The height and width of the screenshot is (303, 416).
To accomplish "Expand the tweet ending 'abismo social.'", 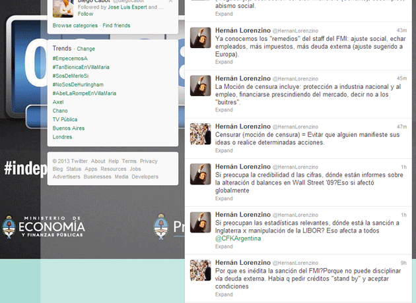I will (x=224, y=14).
